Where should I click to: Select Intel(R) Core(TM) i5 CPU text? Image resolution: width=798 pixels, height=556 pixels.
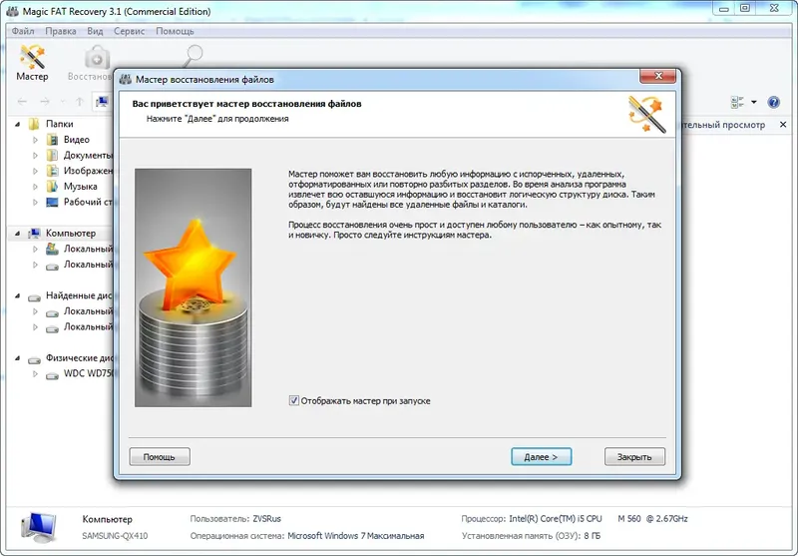click(556, 519)
